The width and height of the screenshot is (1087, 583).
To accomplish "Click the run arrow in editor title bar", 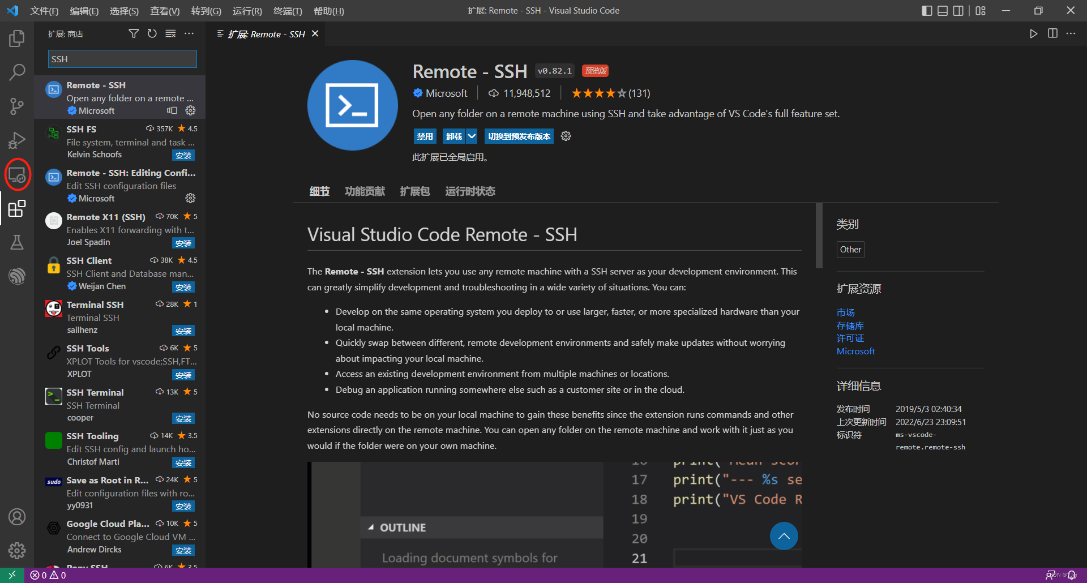I will (1033, 34).
